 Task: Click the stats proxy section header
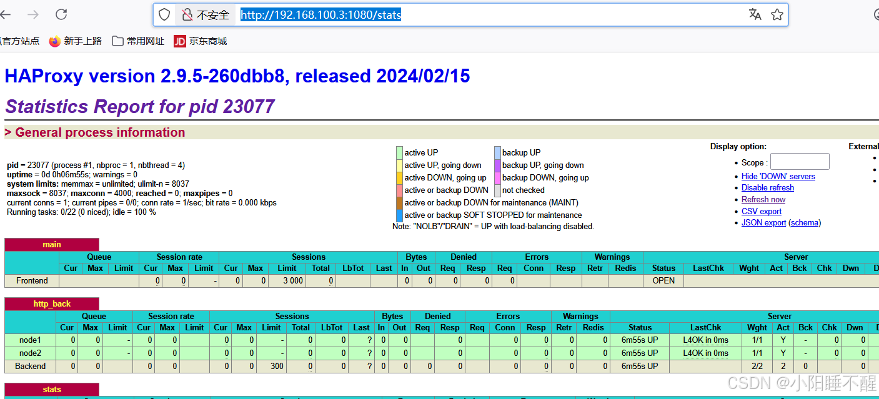pos(52,390)
